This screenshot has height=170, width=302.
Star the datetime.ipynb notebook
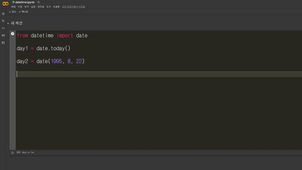[x=39, y=2]
